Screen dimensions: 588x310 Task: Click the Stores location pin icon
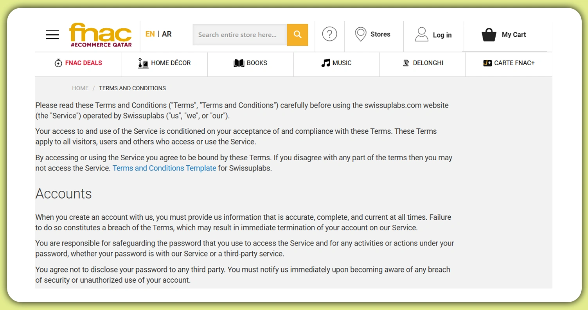(x=360, y=34)
